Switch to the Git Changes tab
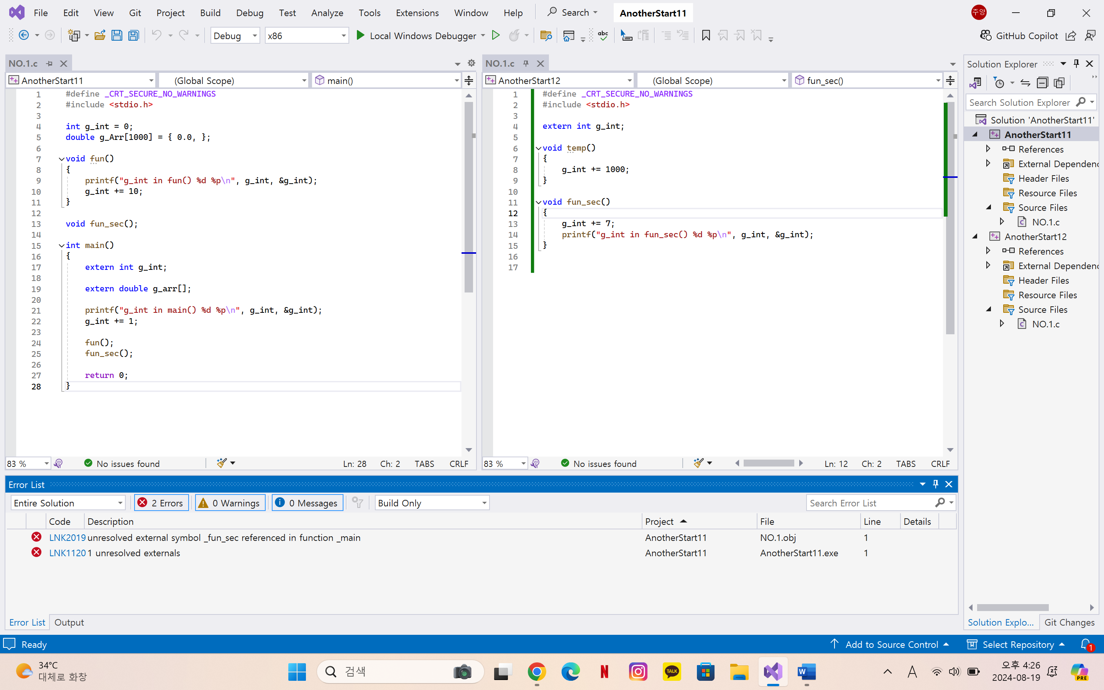 click(x=1069, y=623)
